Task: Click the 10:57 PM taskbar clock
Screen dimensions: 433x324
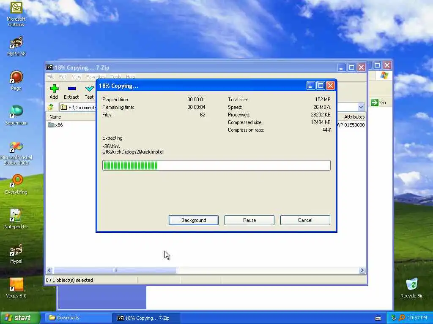Action: pyautogui.click(x=417, y=318)
